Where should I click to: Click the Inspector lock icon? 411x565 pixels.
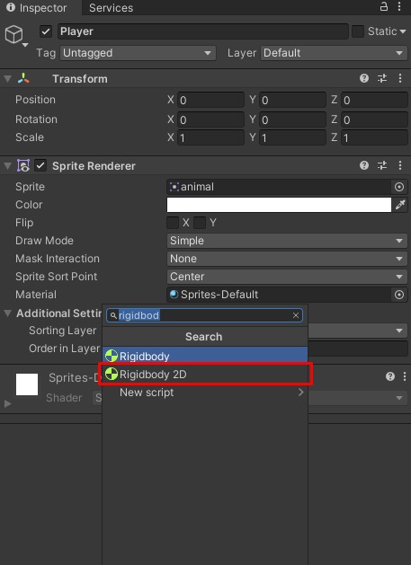click(x=384, y=6)
